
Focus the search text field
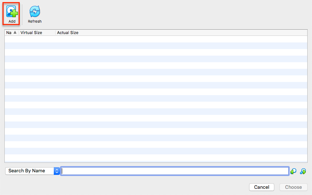(175, 171)
